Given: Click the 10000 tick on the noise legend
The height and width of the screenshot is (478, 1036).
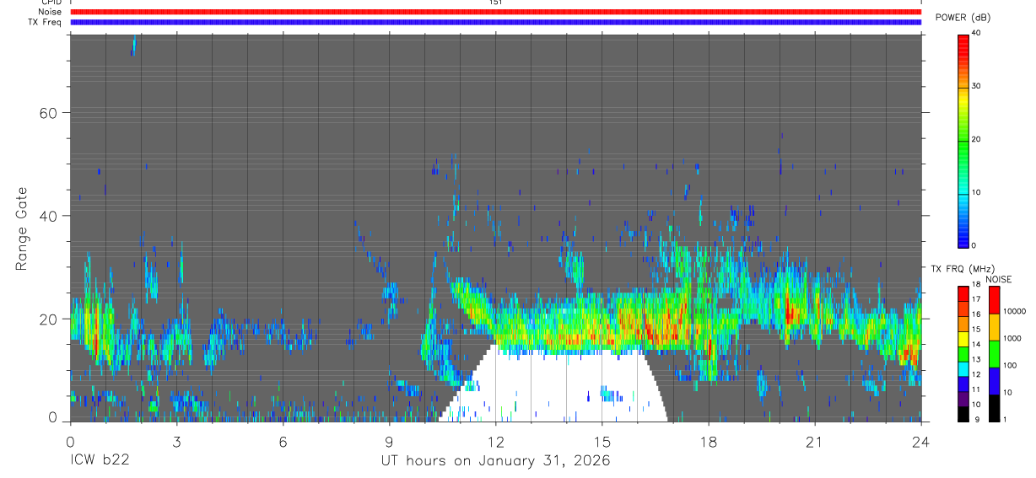Looking at the screenshot, I should [x=1013, y=311].
